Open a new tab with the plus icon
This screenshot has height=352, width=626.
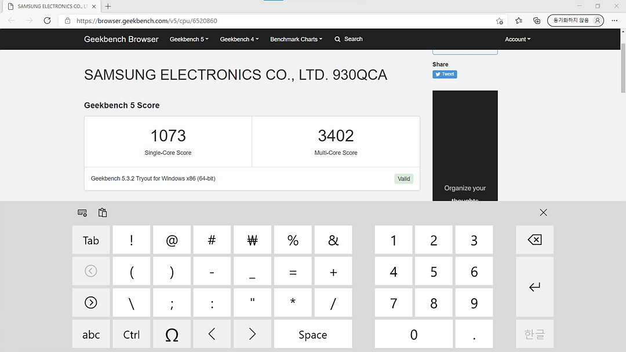108,6
